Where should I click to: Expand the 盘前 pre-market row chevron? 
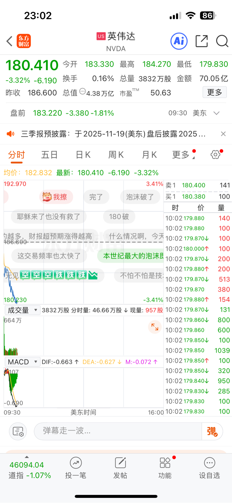[x=216, y=113]
